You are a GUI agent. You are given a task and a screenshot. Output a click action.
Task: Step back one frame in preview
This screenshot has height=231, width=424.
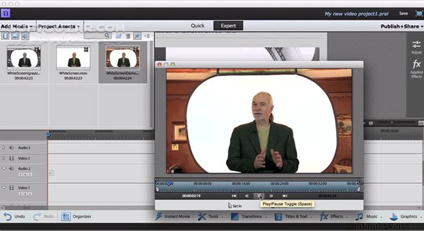pos(247,196)
